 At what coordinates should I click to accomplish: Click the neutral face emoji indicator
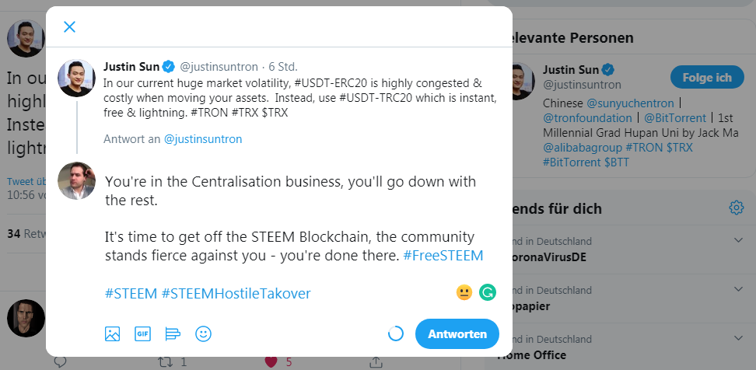(x=464, y=292)
